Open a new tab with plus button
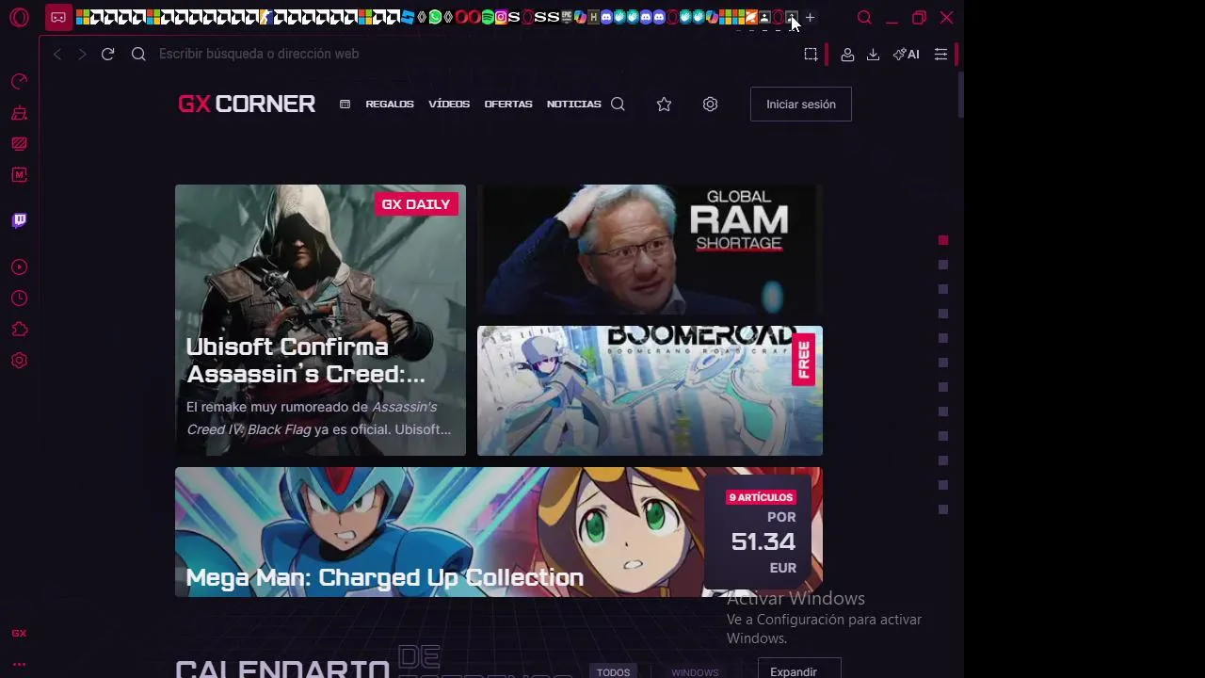Viewport: 1205px width, 678px height. coord(810,17)
